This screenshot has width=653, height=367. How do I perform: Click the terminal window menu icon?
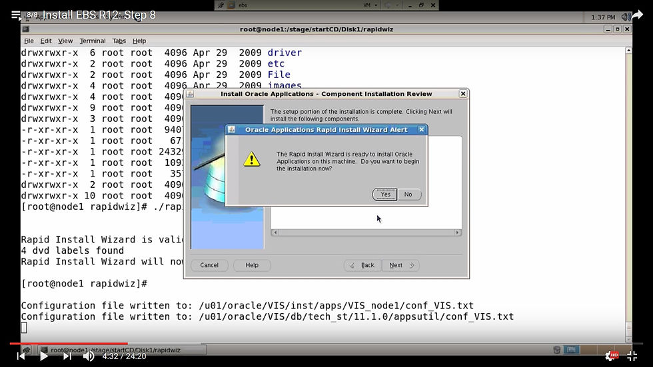[26, 29]
